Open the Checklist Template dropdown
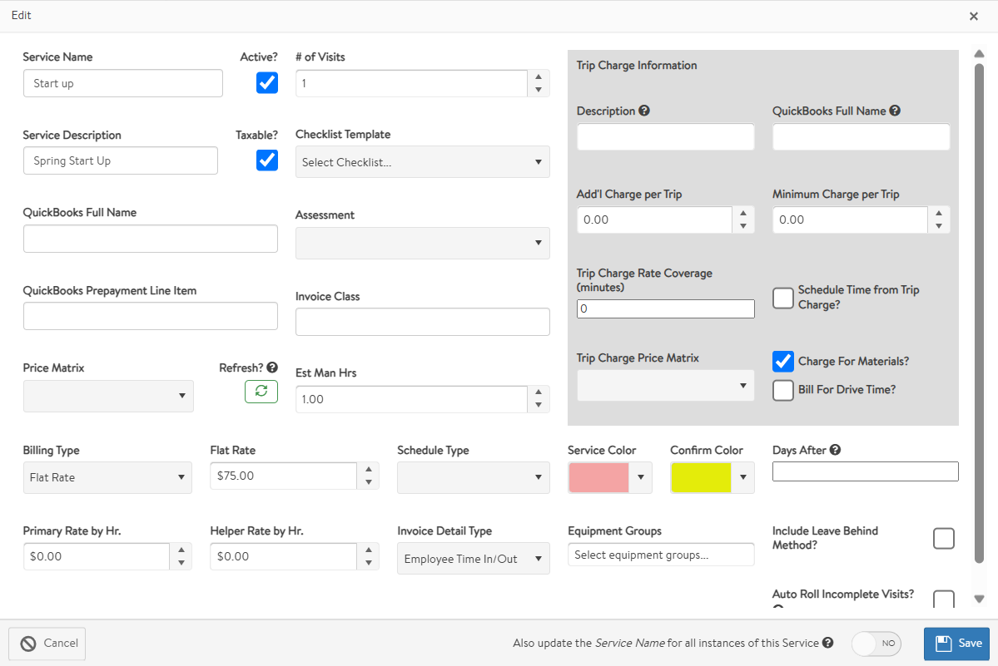This screenshot has height=666, width=998. click(422, 162)
